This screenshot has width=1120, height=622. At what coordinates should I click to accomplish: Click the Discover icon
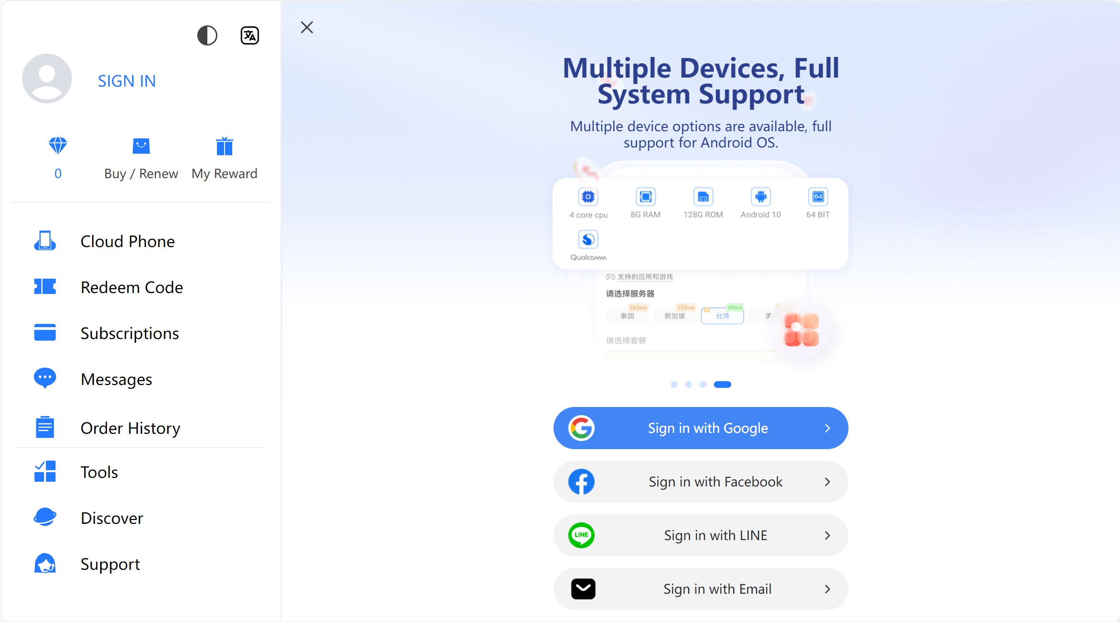(x=45, y=517)
